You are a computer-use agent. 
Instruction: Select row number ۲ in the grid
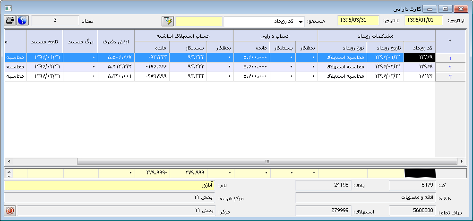[x=450, y=67]
